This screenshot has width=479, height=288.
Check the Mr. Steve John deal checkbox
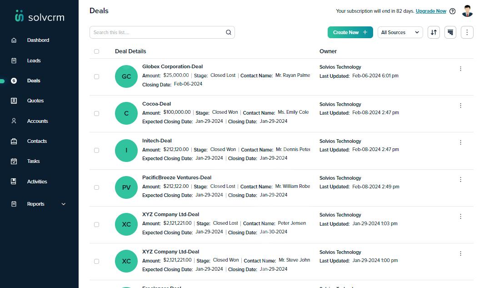[96, 262]
